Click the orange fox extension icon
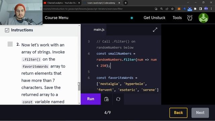 pos(179,9)
